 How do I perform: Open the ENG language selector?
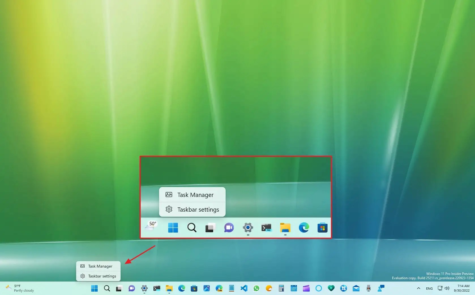[x=429, y=289]
